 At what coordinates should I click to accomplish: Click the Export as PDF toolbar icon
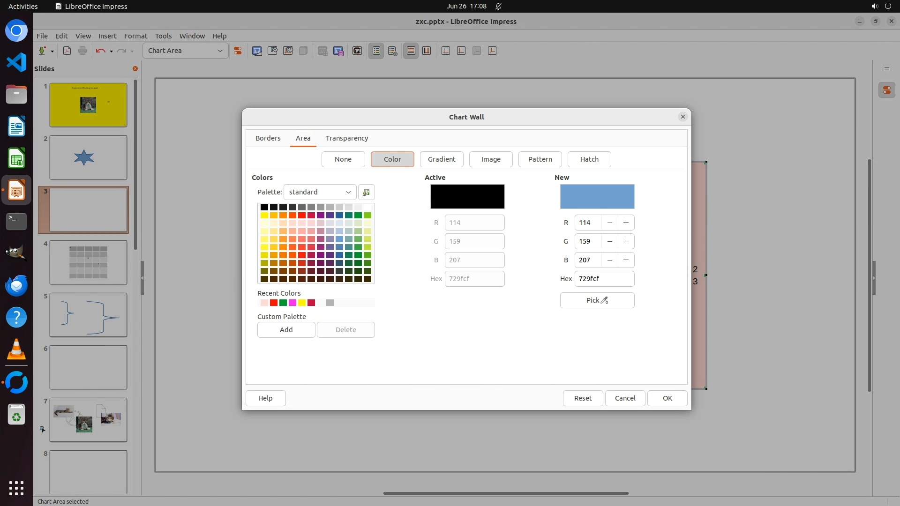67,51
